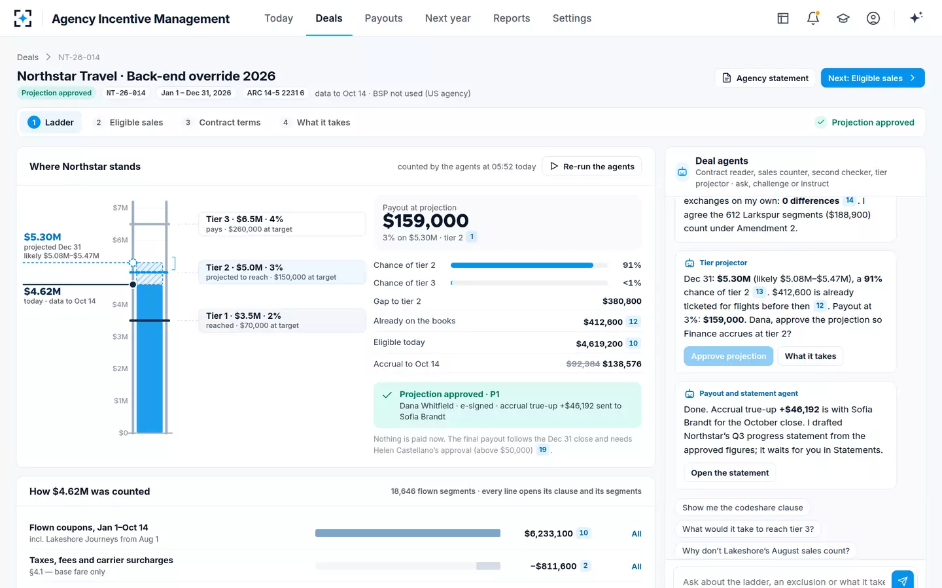Go to the Today tab
Image resolution: width=942 pixels, height=588 pixels.
click(279, 18)
